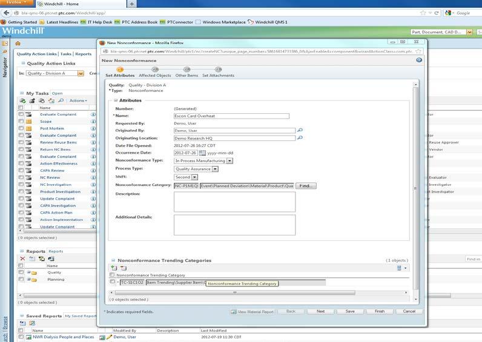Click the Find... button for Nonconformance Category
The height and width of the screenshot is (342, 482).
tap(306, 186)
